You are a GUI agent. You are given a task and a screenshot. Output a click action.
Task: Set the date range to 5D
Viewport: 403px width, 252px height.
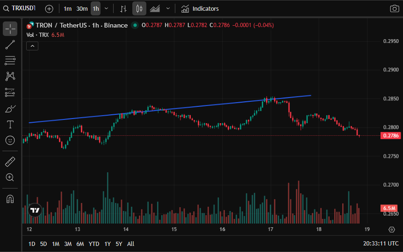click(x=43, y=244)
